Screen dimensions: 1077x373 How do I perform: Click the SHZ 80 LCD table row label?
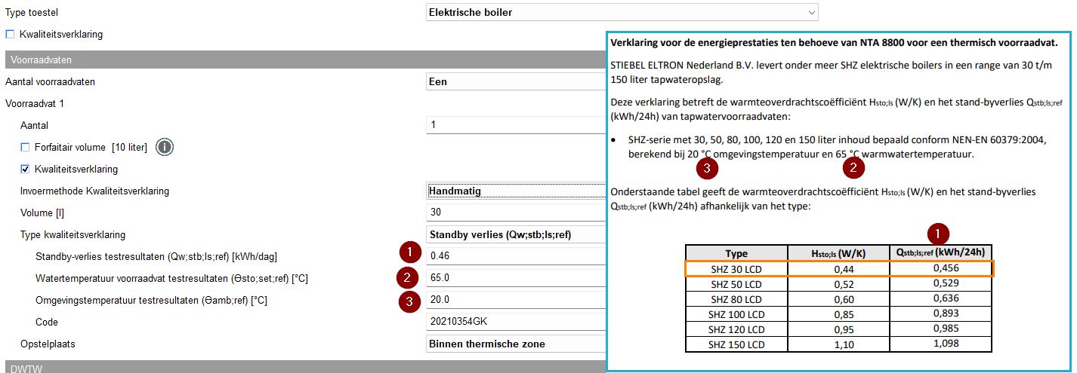coord(736,299)
